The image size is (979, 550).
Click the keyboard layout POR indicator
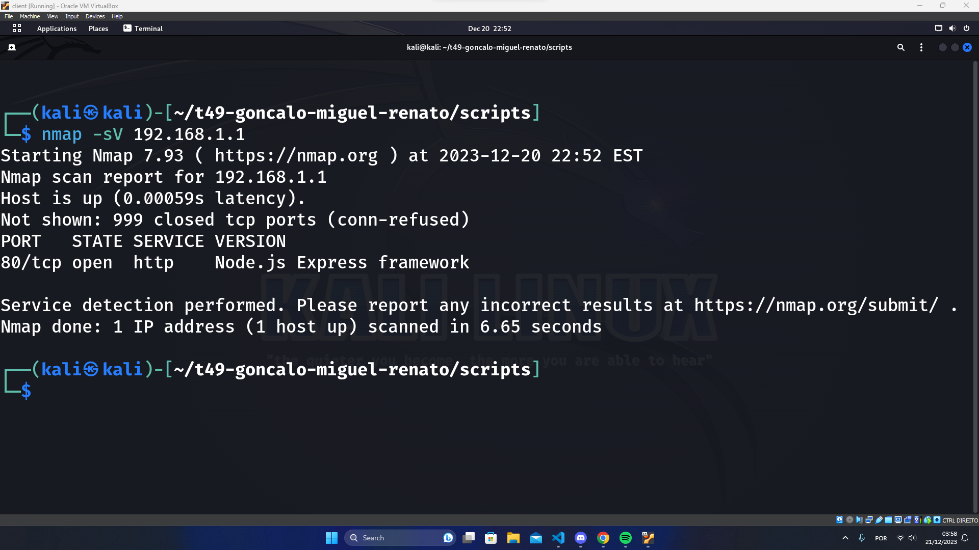tap(881, 537)
